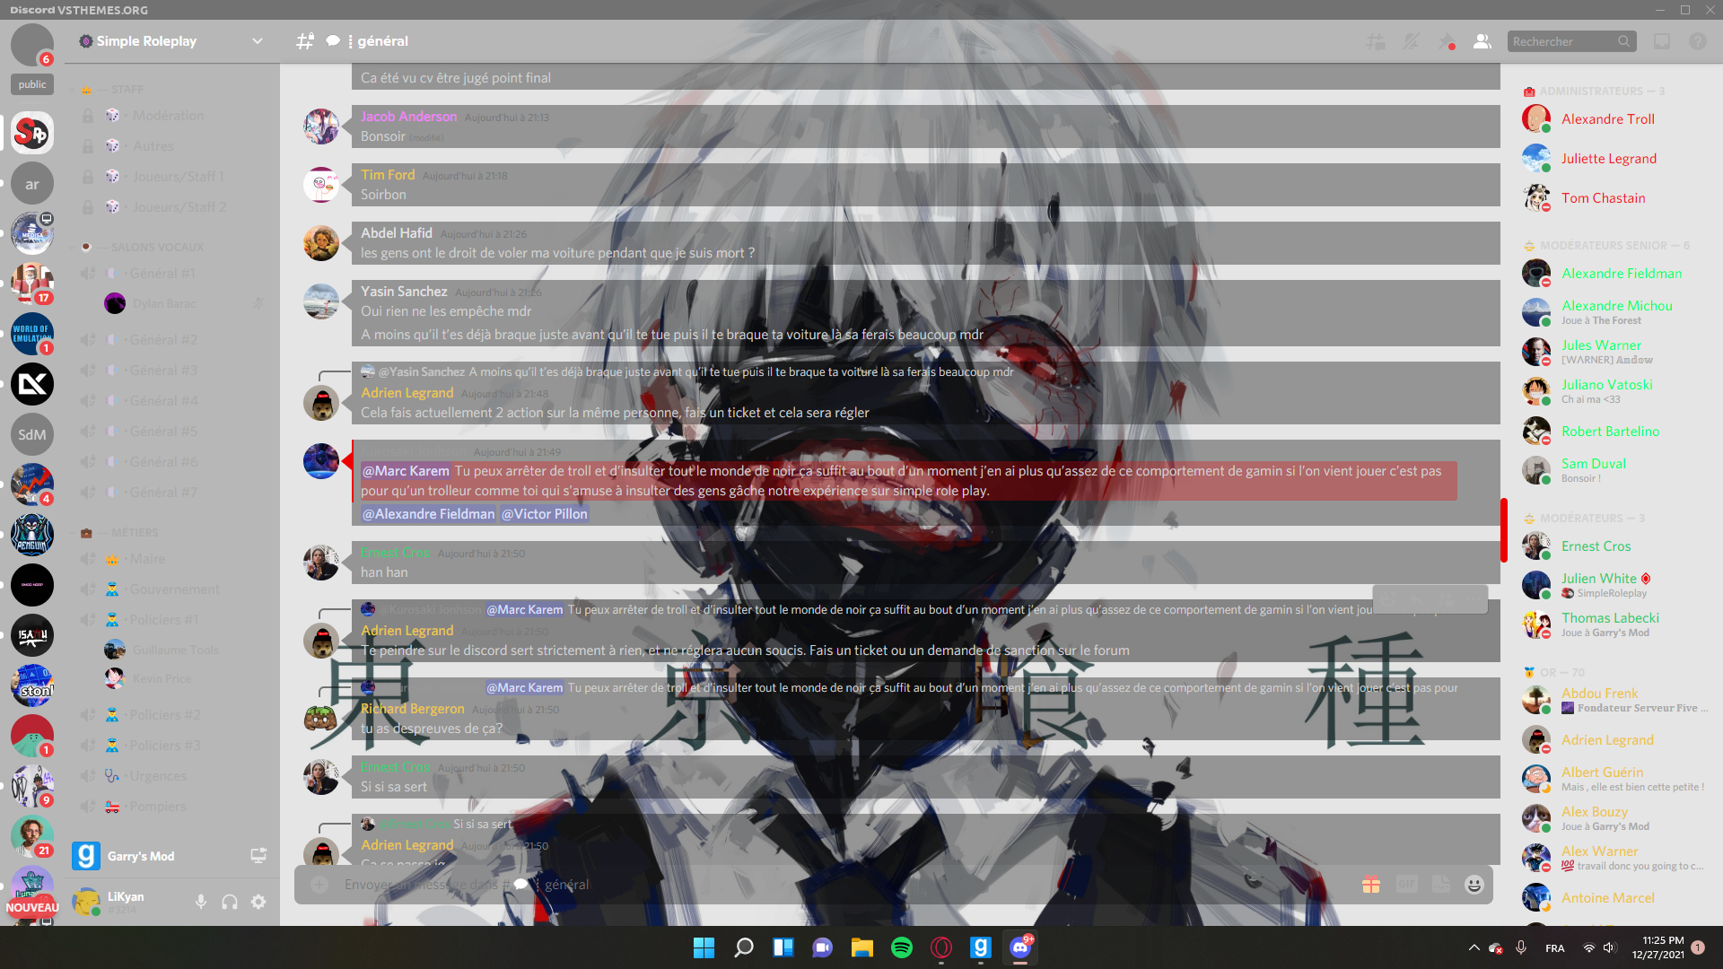Screen dimensions: 1723x969
Task: Open the emoji picker smiley
Action: coord(1474,885)
